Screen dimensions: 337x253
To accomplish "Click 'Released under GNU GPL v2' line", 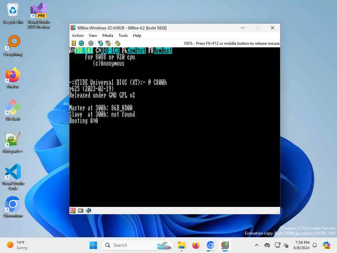I will coord(102,95).
